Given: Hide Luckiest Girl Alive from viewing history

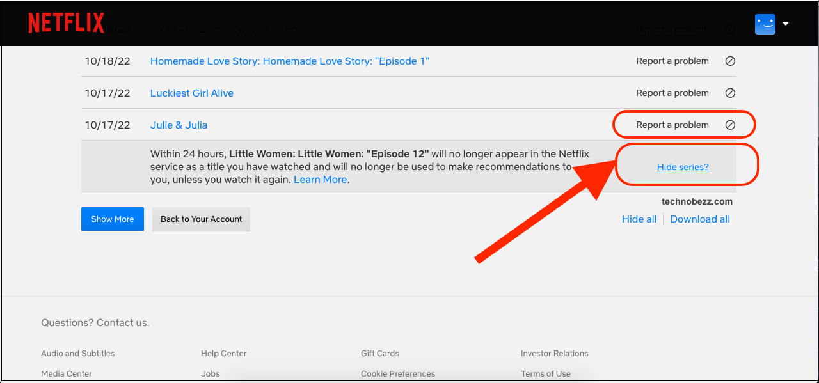Looking at the screenshot, I should pyautogui.click(x=730, y=93).
